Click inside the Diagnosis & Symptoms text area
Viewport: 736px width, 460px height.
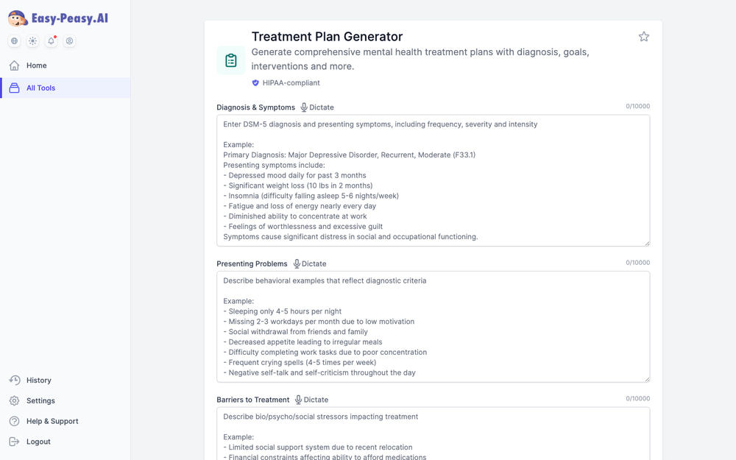click(x=434, y=181)
